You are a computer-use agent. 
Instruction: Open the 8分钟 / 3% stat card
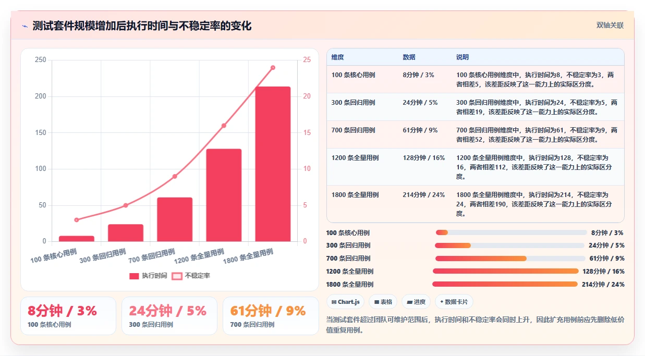coord(68,316)
